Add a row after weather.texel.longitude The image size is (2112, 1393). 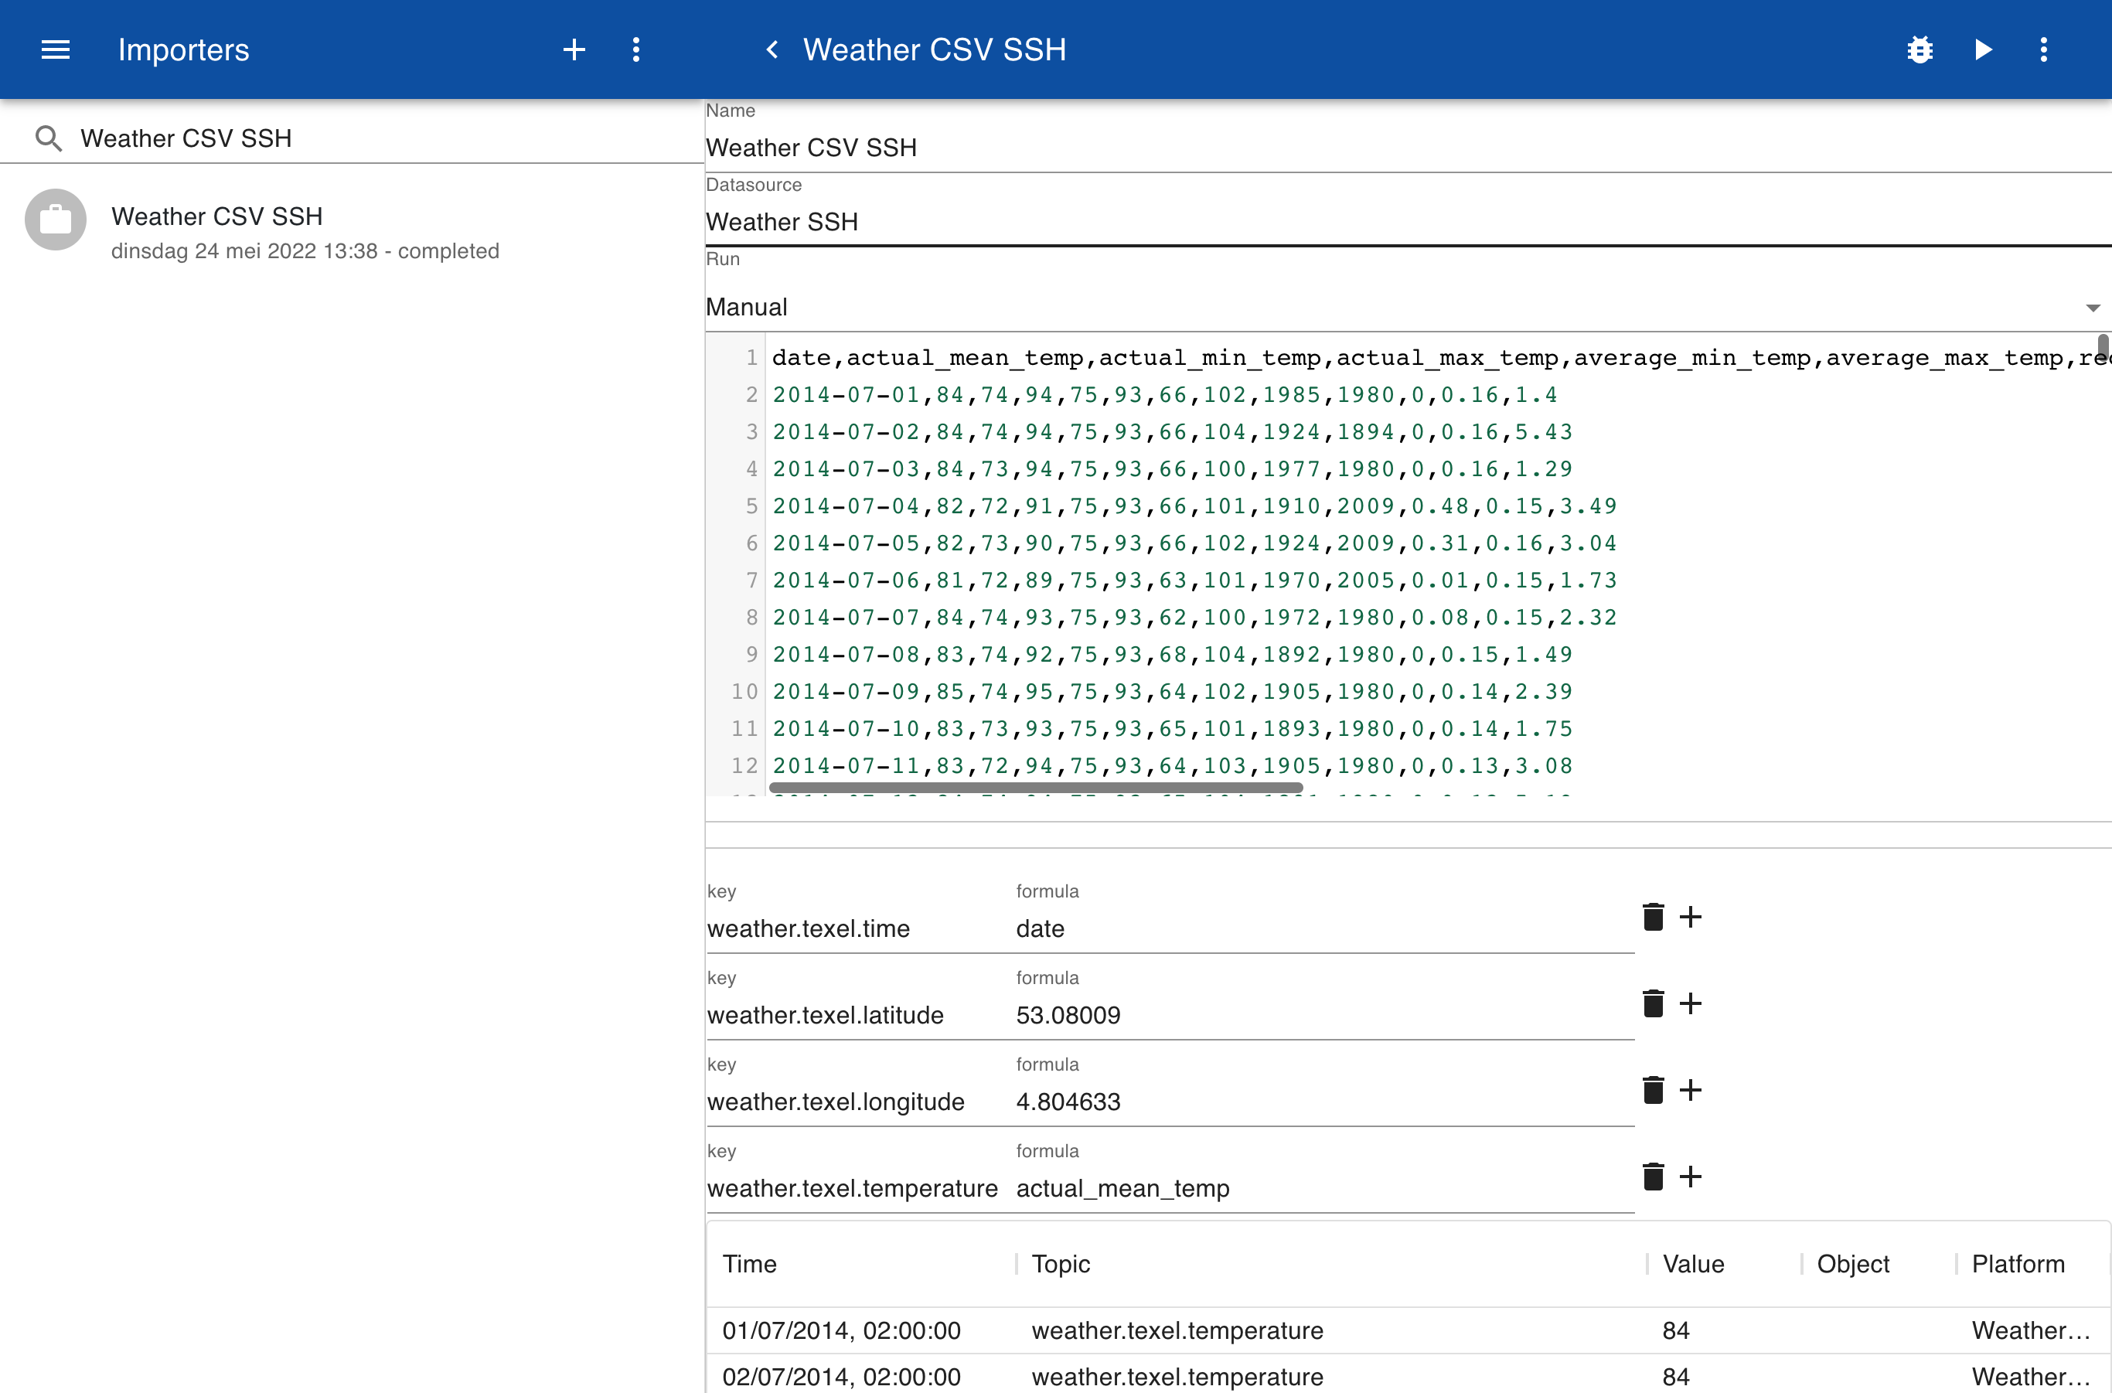click(x=1691, y=1090)
